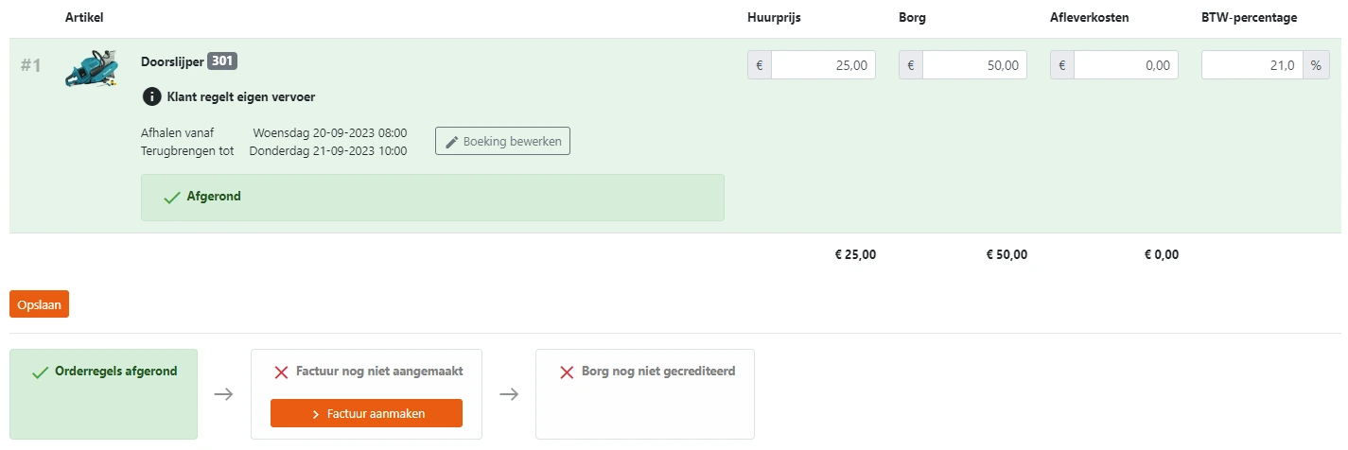The height and width of the screenshot is (450, 1348).
Task: Click the Doorslijper article name
Action: click(172, 62)
